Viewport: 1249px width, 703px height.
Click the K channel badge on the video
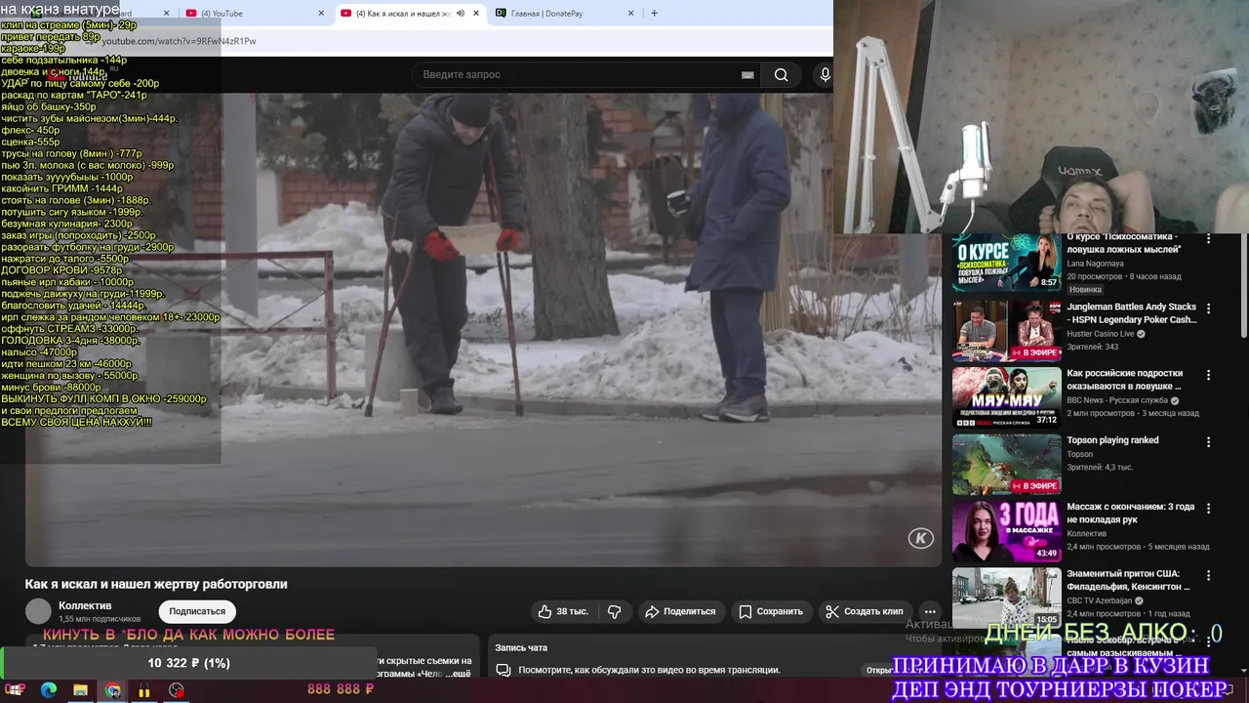click(920, 538)
